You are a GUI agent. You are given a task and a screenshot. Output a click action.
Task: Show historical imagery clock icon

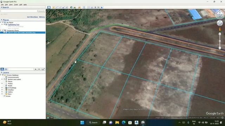pyautogui.click(x=71, y=7)
